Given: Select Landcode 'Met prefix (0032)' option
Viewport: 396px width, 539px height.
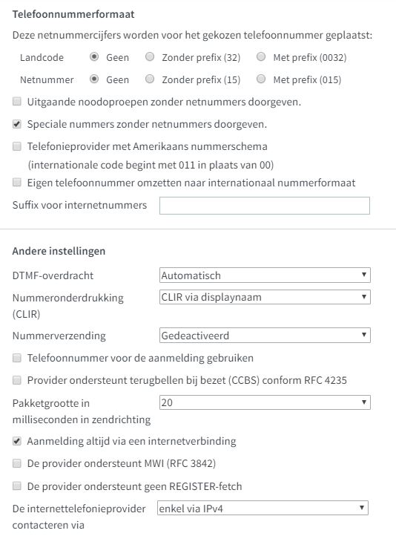Looking at the screenshot, I should pos(261,56).
